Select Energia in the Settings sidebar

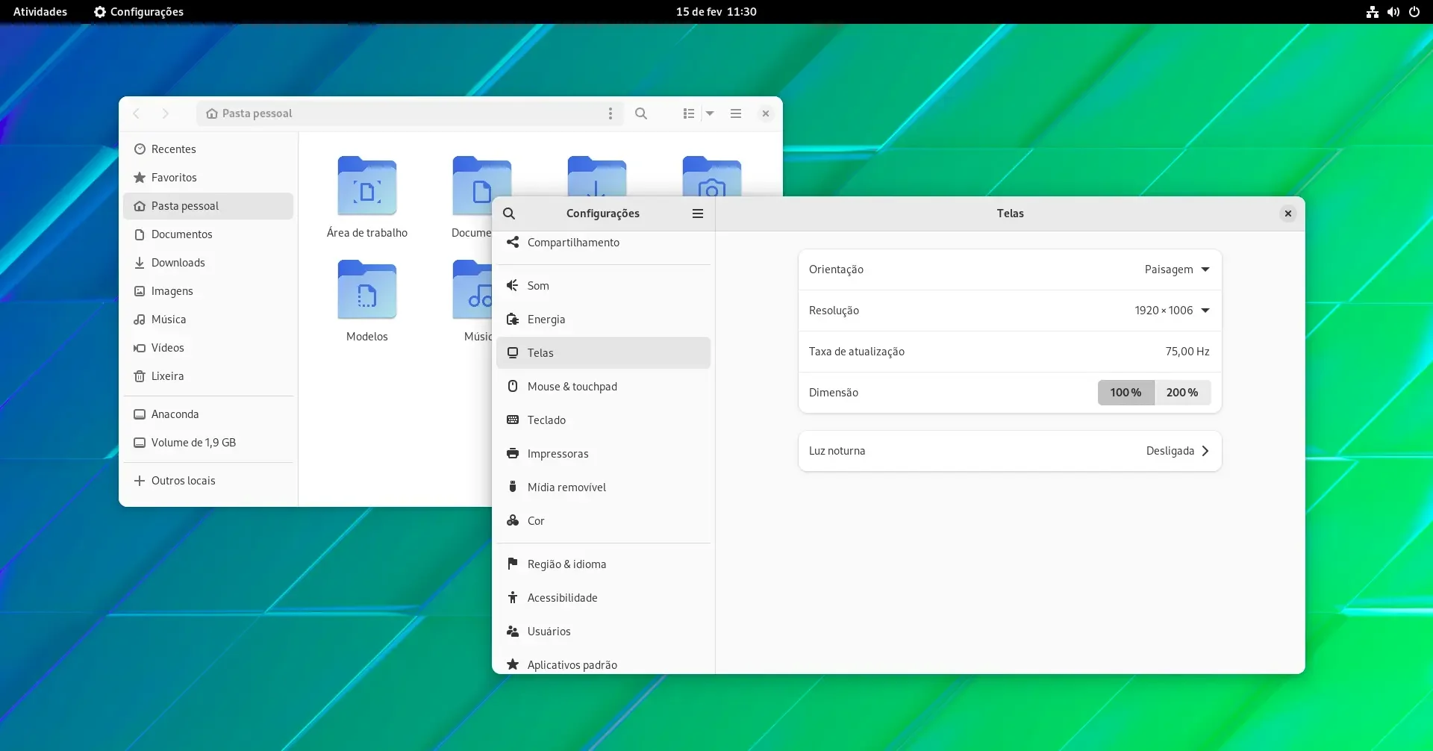pyautogui.click(x=603, y=320)
